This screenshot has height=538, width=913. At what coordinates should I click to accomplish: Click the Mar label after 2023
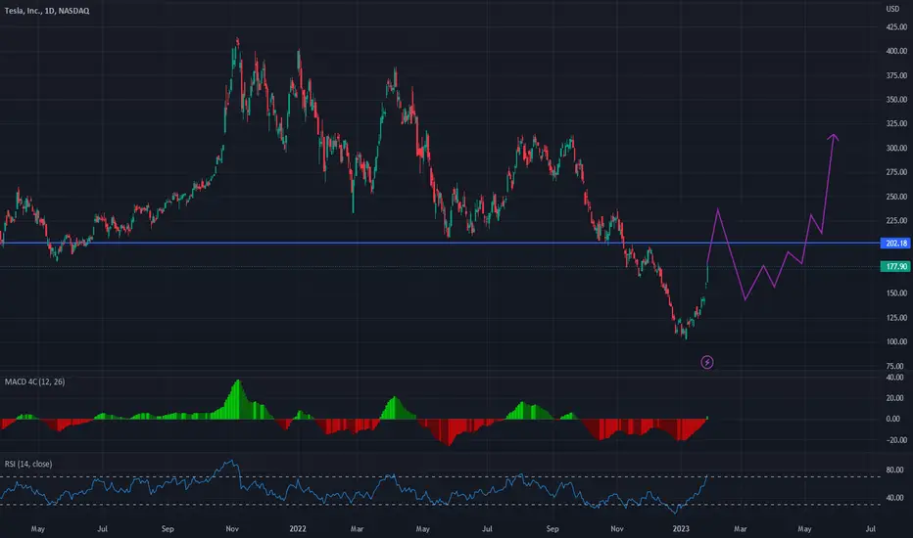740,528
